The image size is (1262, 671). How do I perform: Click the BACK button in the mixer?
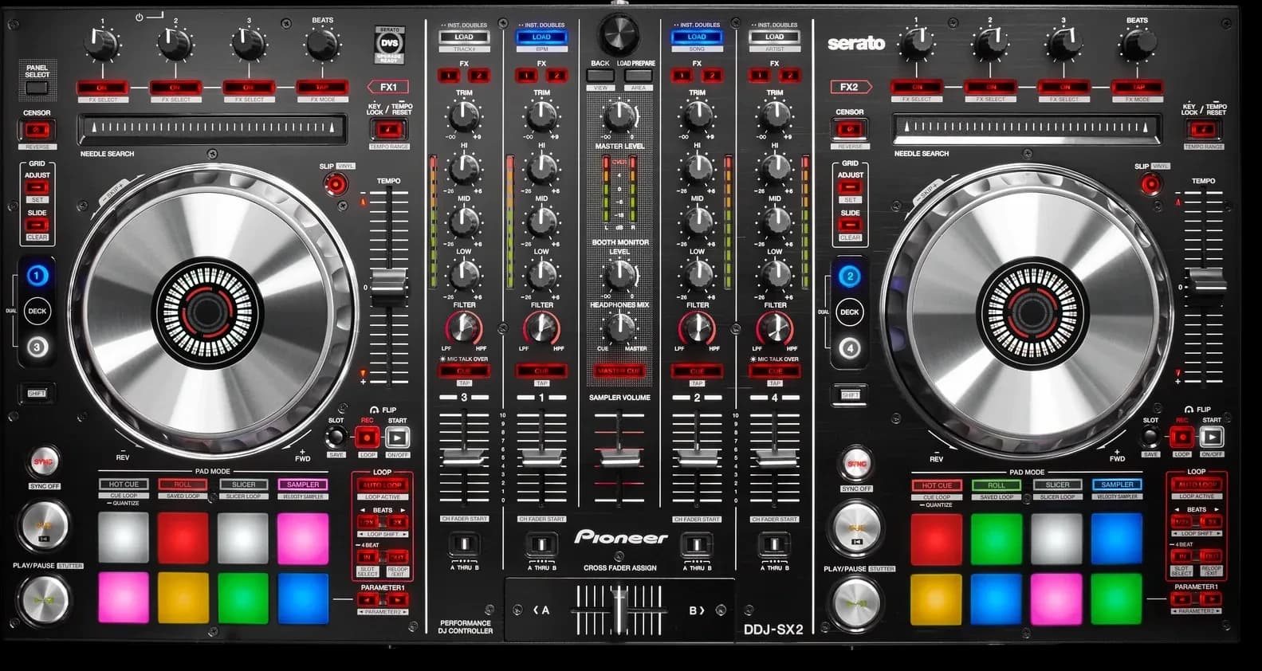coord(600,76)
